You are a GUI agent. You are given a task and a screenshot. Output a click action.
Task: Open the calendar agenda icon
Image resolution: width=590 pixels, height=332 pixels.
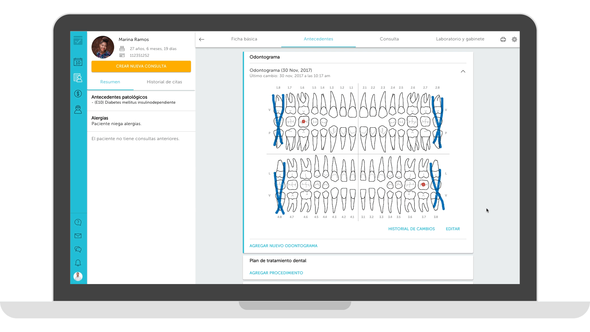click(78, 62)
